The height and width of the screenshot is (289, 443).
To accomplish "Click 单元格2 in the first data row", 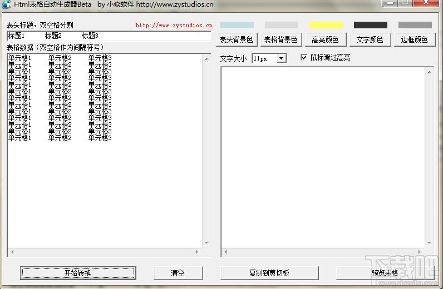I will click(x=60, y=58).
